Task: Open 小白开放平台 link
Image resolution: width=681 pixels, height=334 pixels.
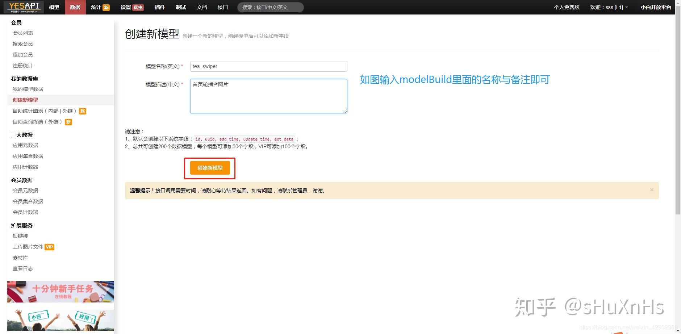Action: click(655, 7)
